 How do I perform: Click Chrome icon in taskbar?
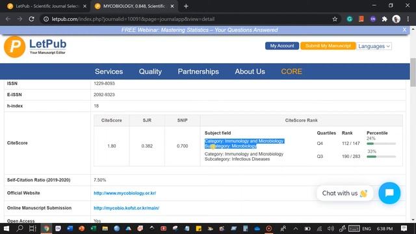46,228
